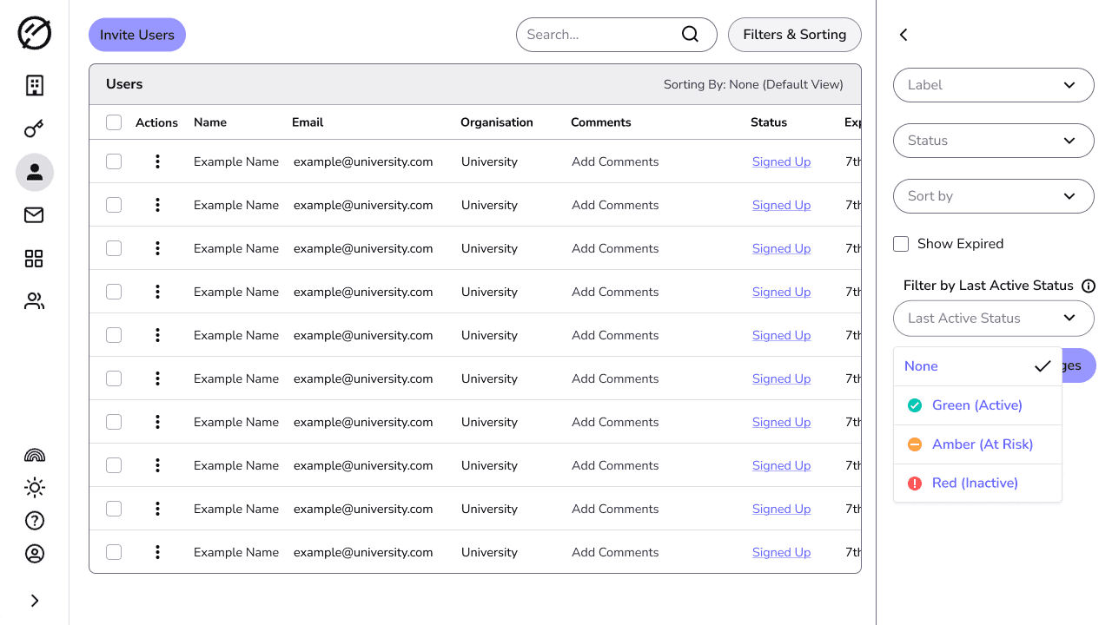Open the Label dropdown
This screenshot has height=625, width=1112.
point(994,85)
